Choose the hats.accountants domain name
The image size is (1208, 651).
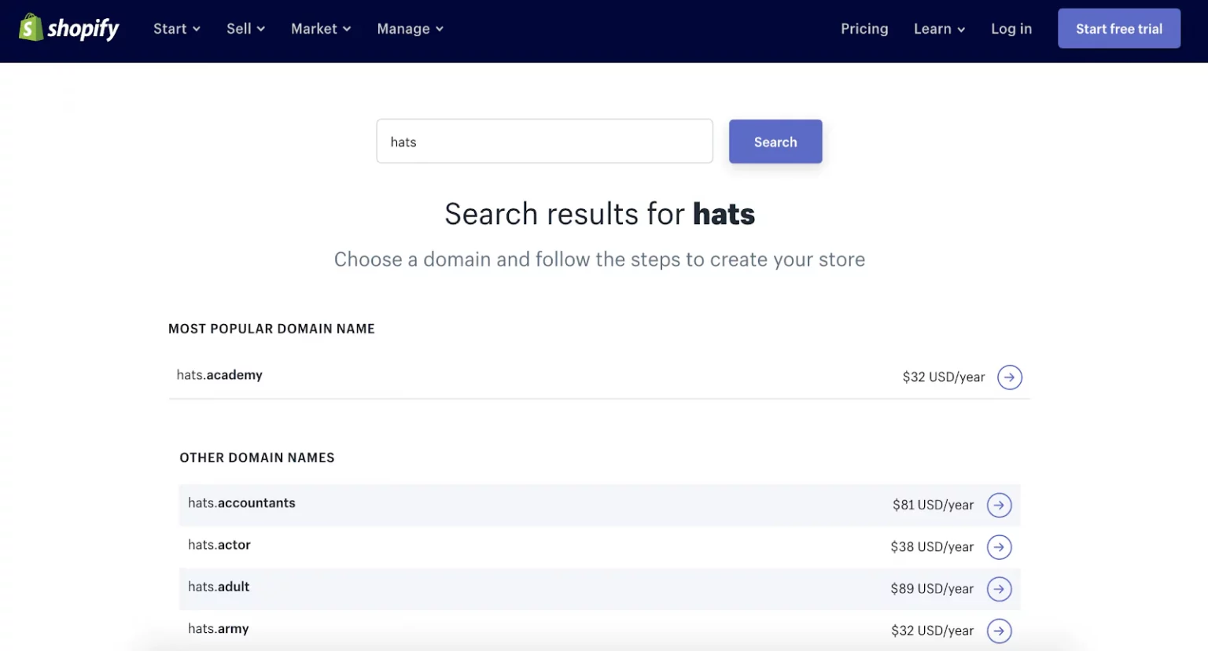[x=241, y=503]
